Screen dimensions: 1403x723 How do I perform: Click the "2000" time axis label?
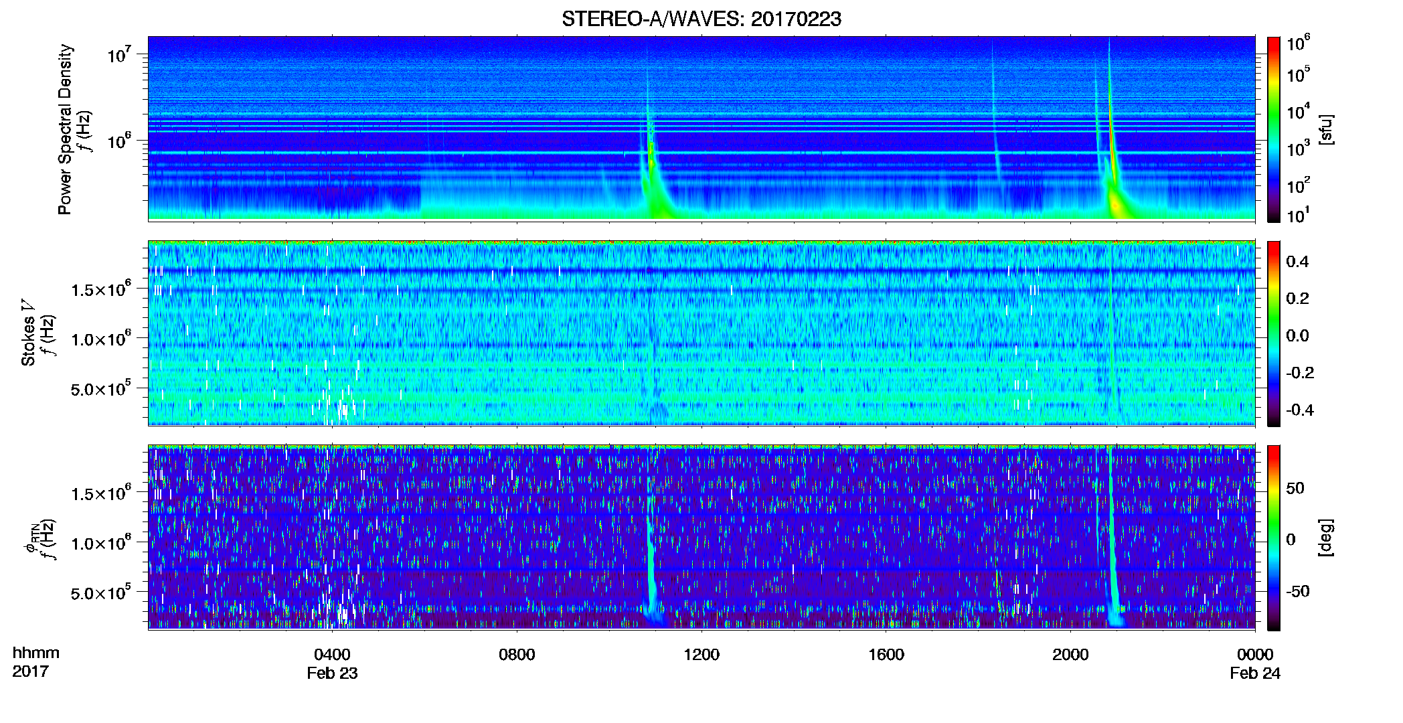(x=1070, y=654)
